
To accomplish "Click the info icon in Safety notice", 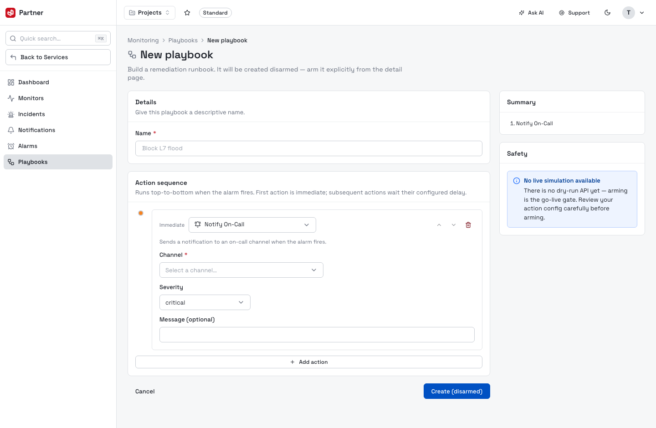I will [517, 181].
